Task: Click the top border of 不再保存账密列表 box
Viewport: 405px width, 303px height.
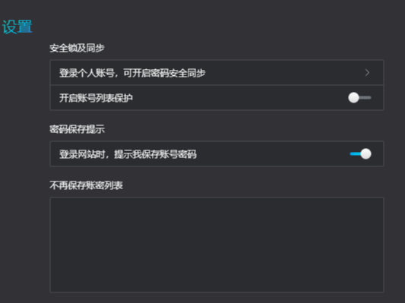Action: point(217,197)
